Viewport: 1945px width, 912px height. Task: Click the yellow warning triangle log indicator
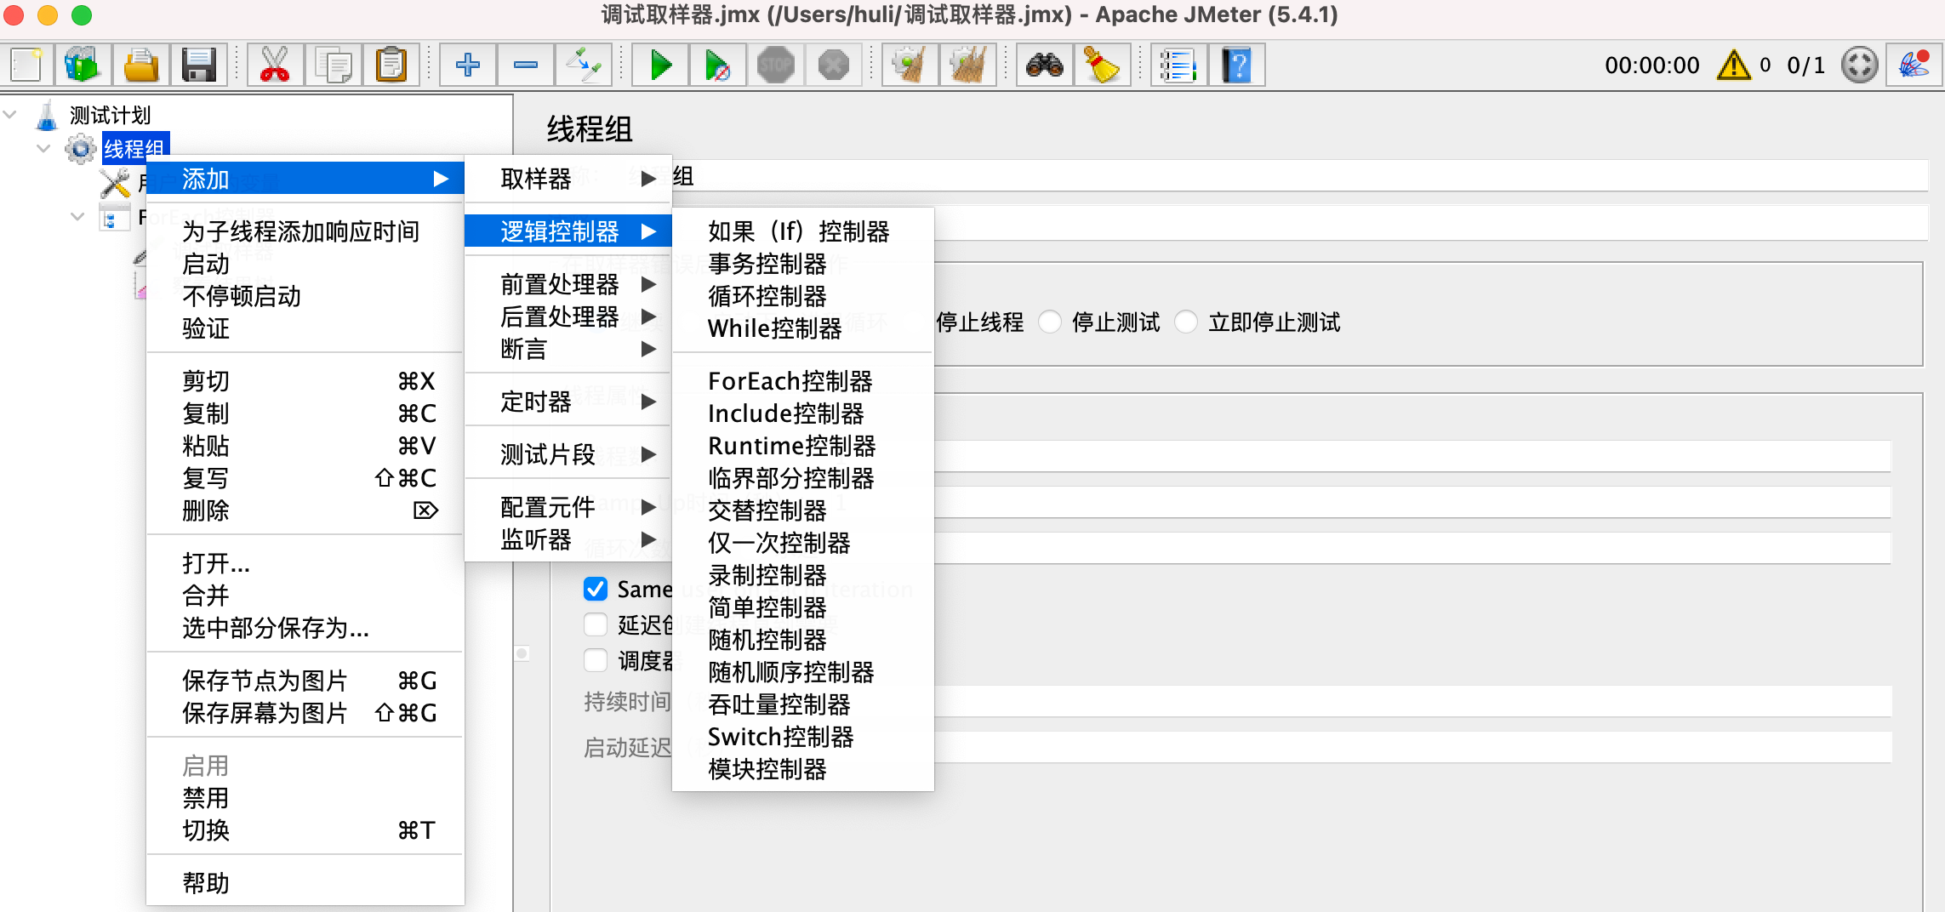click(x=1733, y=65)
